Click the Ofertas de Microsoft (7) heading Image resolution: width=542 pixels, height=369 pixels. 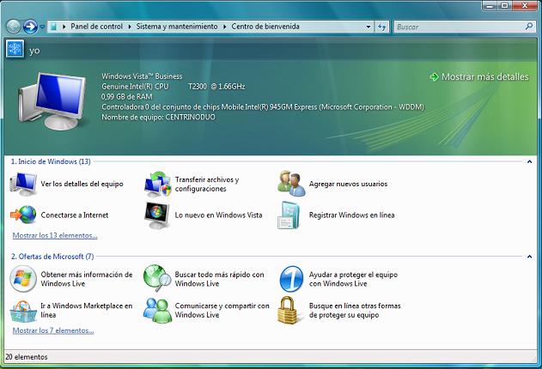coord(52,257)
